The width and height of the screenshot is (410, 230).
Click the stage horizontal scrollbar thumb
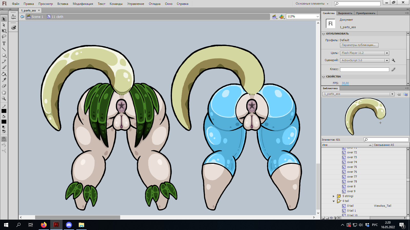[x=78, y=217]
